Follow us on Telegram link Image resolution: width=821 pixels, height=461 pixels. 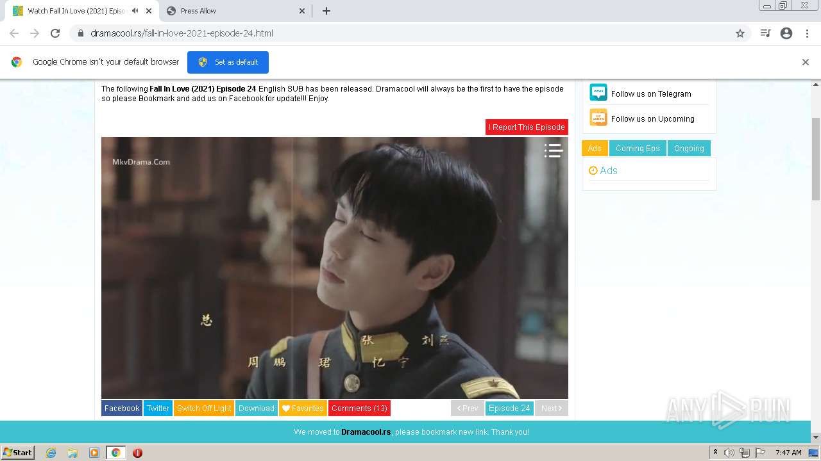tap(651, 93)
